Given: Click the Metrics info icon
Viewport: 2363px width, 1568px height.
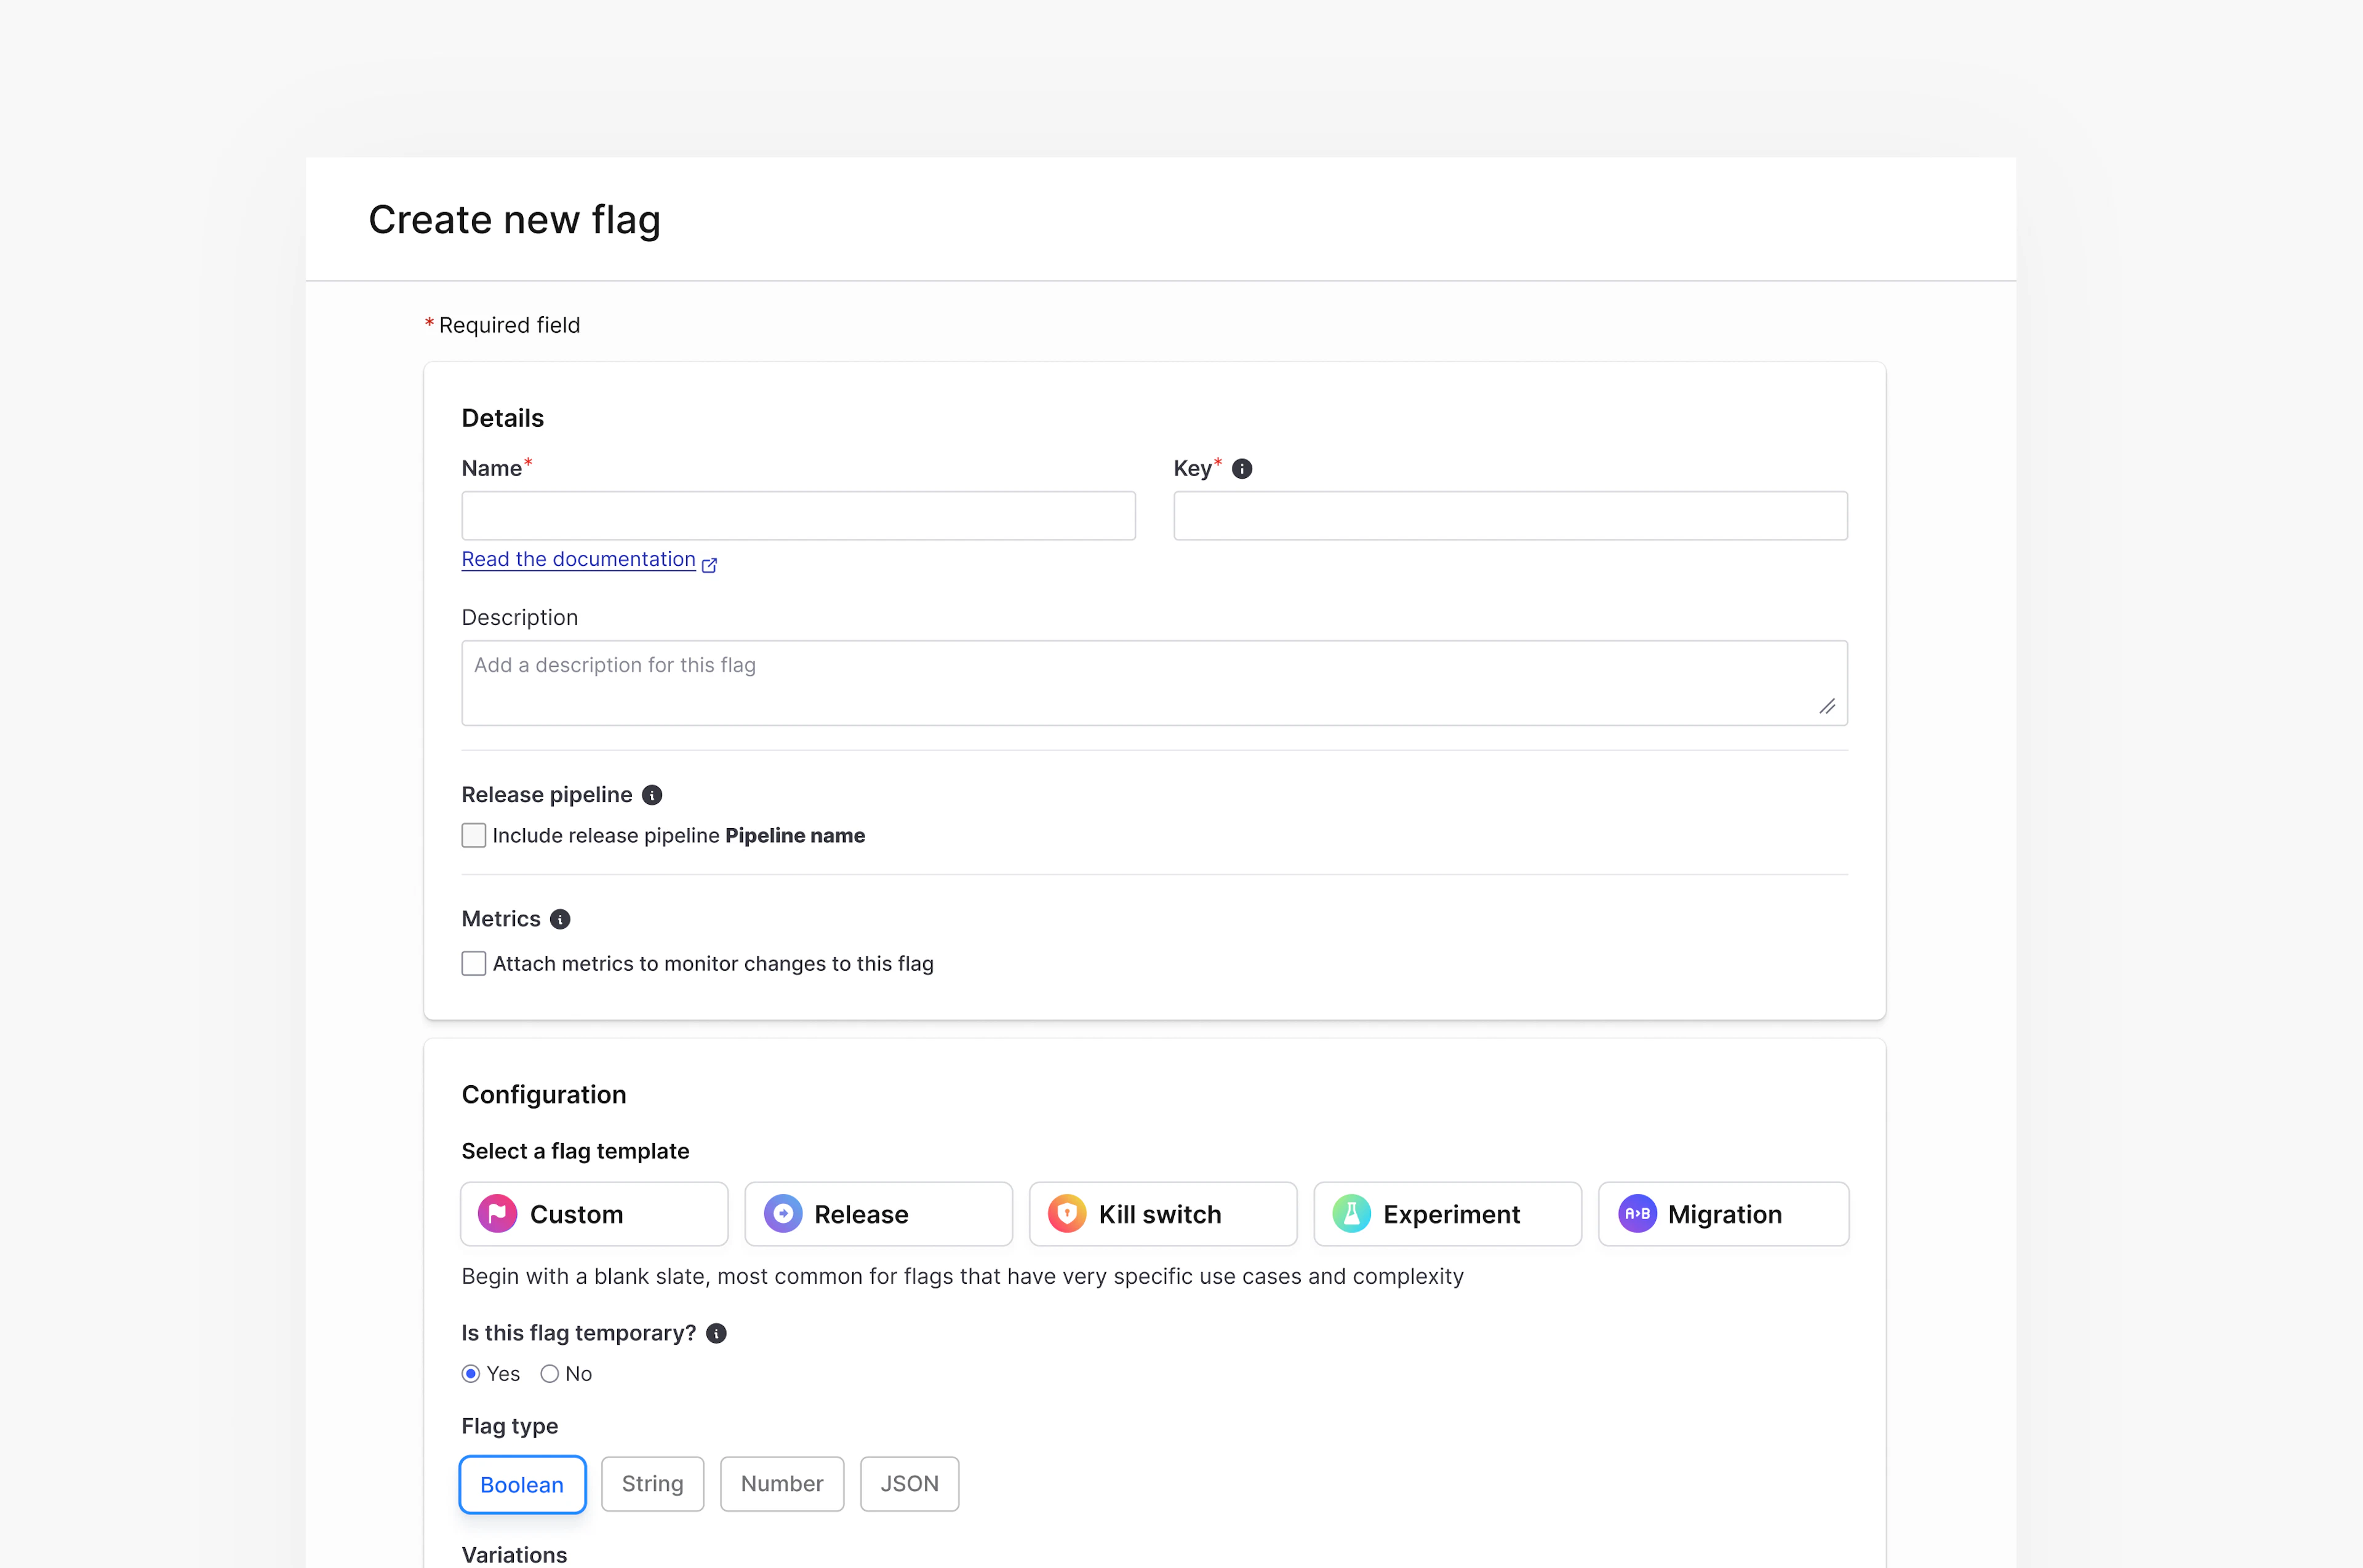Looking at the screenshot, I should (560, 919).
